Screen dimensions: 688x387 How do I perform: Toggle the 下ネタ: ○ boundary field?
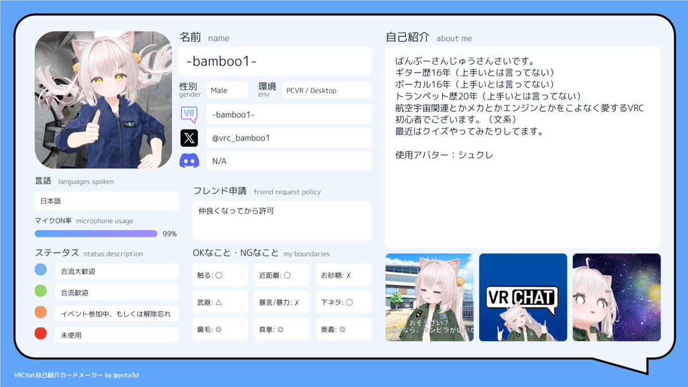[x=343, y=302]
